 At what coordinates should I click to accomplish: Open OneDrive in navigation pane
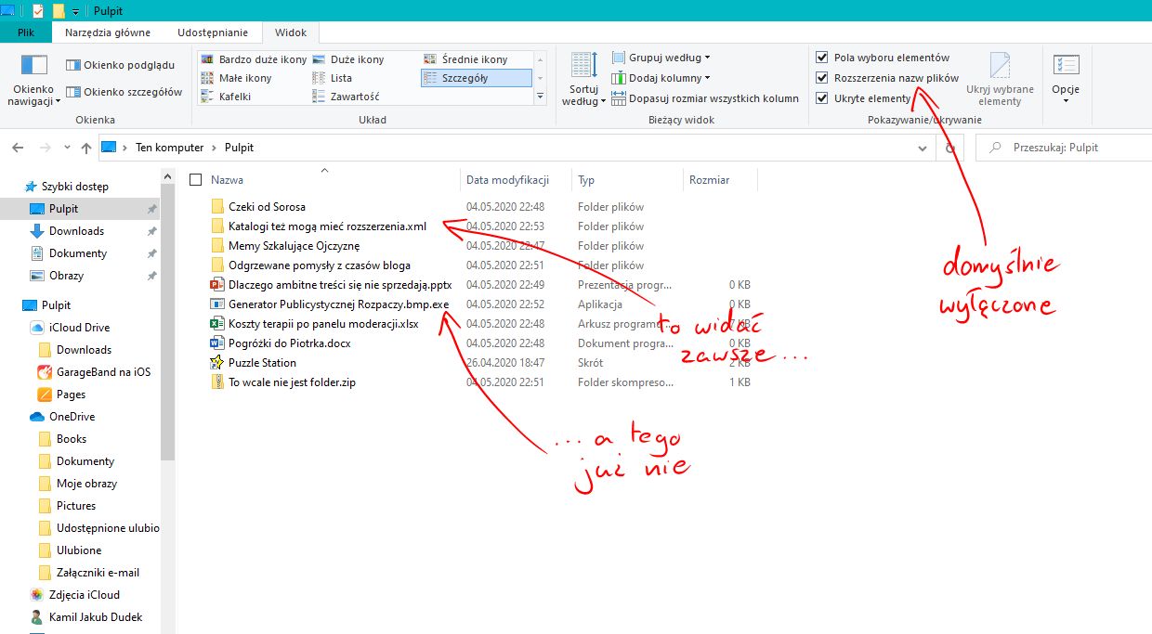(72, 417)
